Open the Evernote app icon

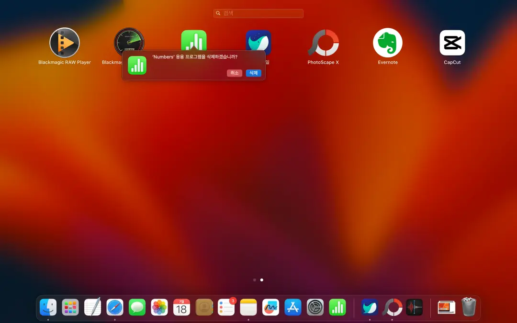[x=387, y=43]
